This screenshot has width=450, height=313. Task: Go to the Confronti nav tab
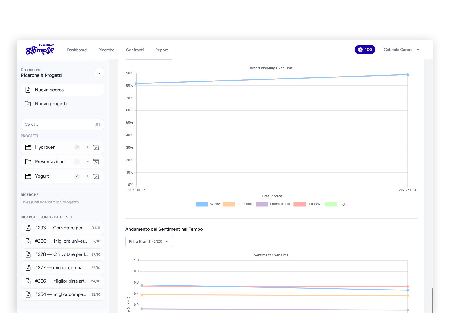tap(135, 50)
